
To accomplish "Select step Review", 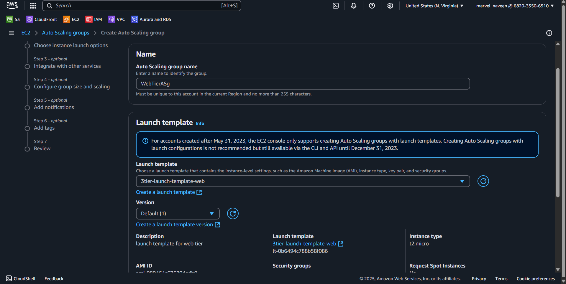I will [x=42, y=148].
